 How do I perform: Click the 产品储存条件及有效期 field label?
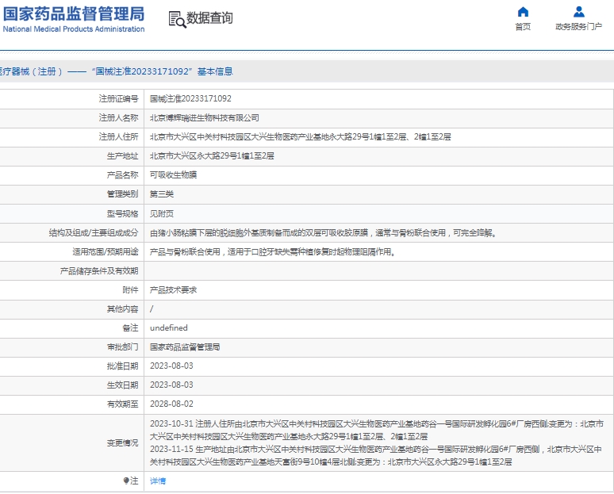pos(99,271)
